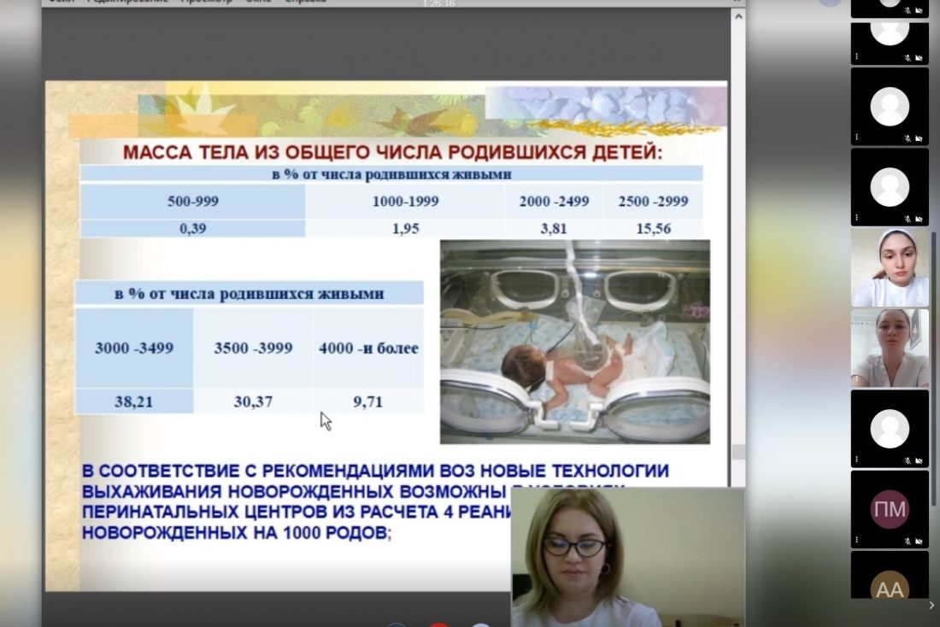Screen dimensions: 940x627
Task: Select the video of participant in white headscarf
Action: pos(890,268)
